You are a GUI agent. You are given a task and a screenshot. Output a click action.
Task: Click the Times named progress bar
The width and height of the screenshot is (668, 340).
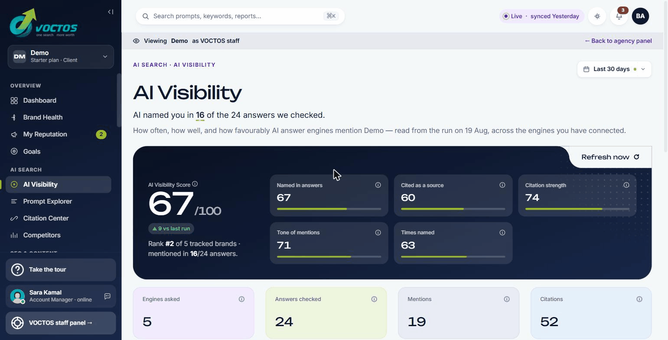point(453,256)
